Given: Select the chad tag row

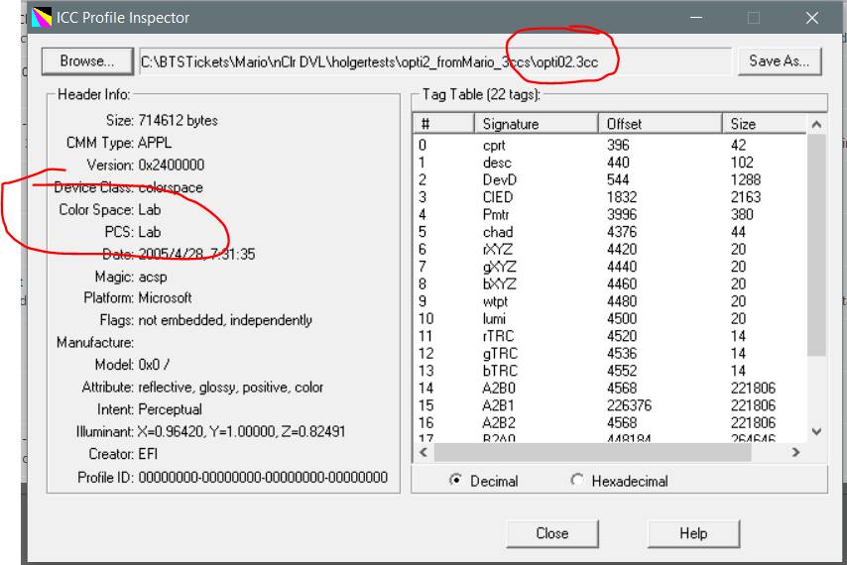Looking at the screenshot, I should pos(610,232).
